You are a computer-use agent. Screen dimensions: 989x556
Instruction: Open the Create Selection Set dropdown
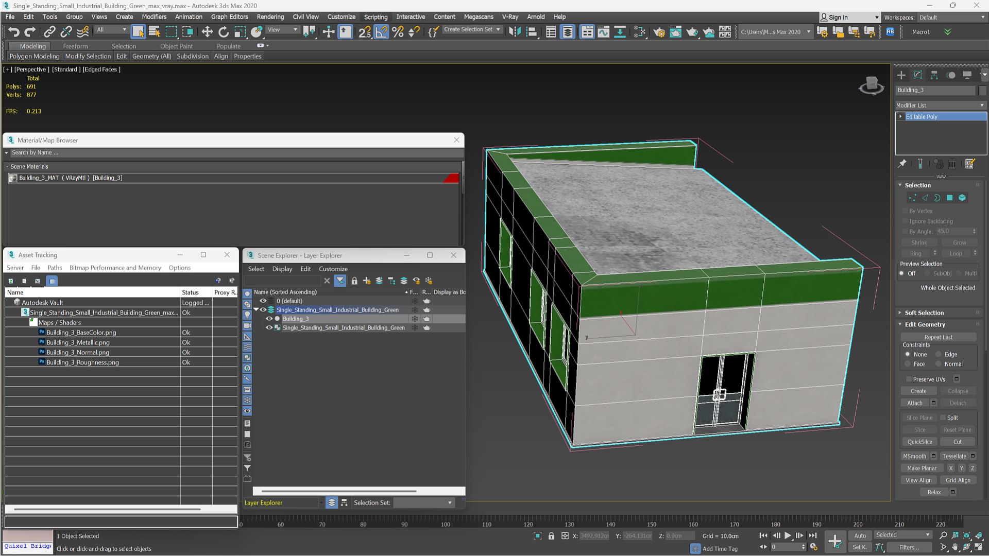tap(472, 29)
